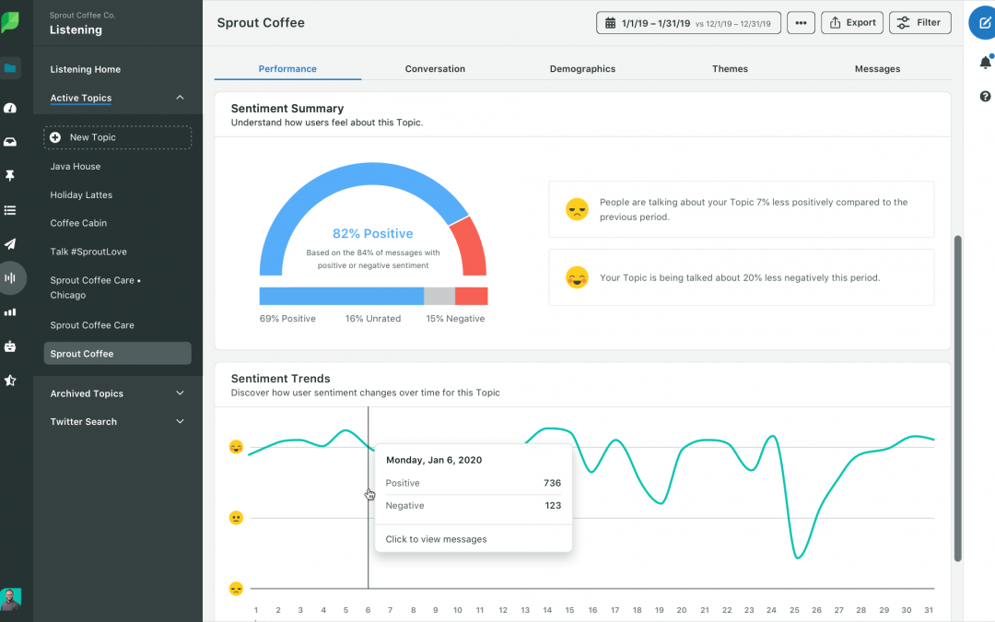Click the page vertical scrollbar

[957, 399]
